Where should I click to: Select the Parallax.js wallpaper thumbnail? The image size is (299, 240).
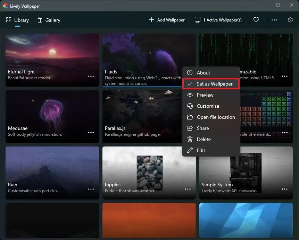point(139,111)
